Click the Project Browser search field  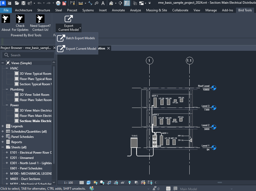[x=28, y=55]
